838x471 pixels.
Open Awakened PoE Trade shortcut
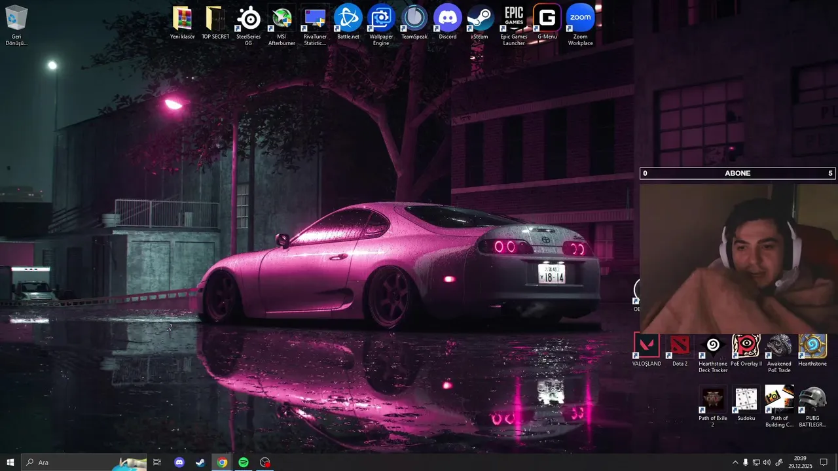(x=779, y=353)
